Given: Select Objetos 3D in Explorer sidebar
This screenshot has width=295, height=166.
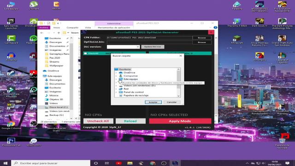Looking at the screenshot, I should (x=56, y=100).
